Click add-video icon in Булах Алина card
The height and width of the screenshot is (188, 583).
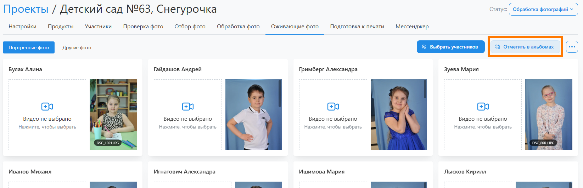point(47,107)
